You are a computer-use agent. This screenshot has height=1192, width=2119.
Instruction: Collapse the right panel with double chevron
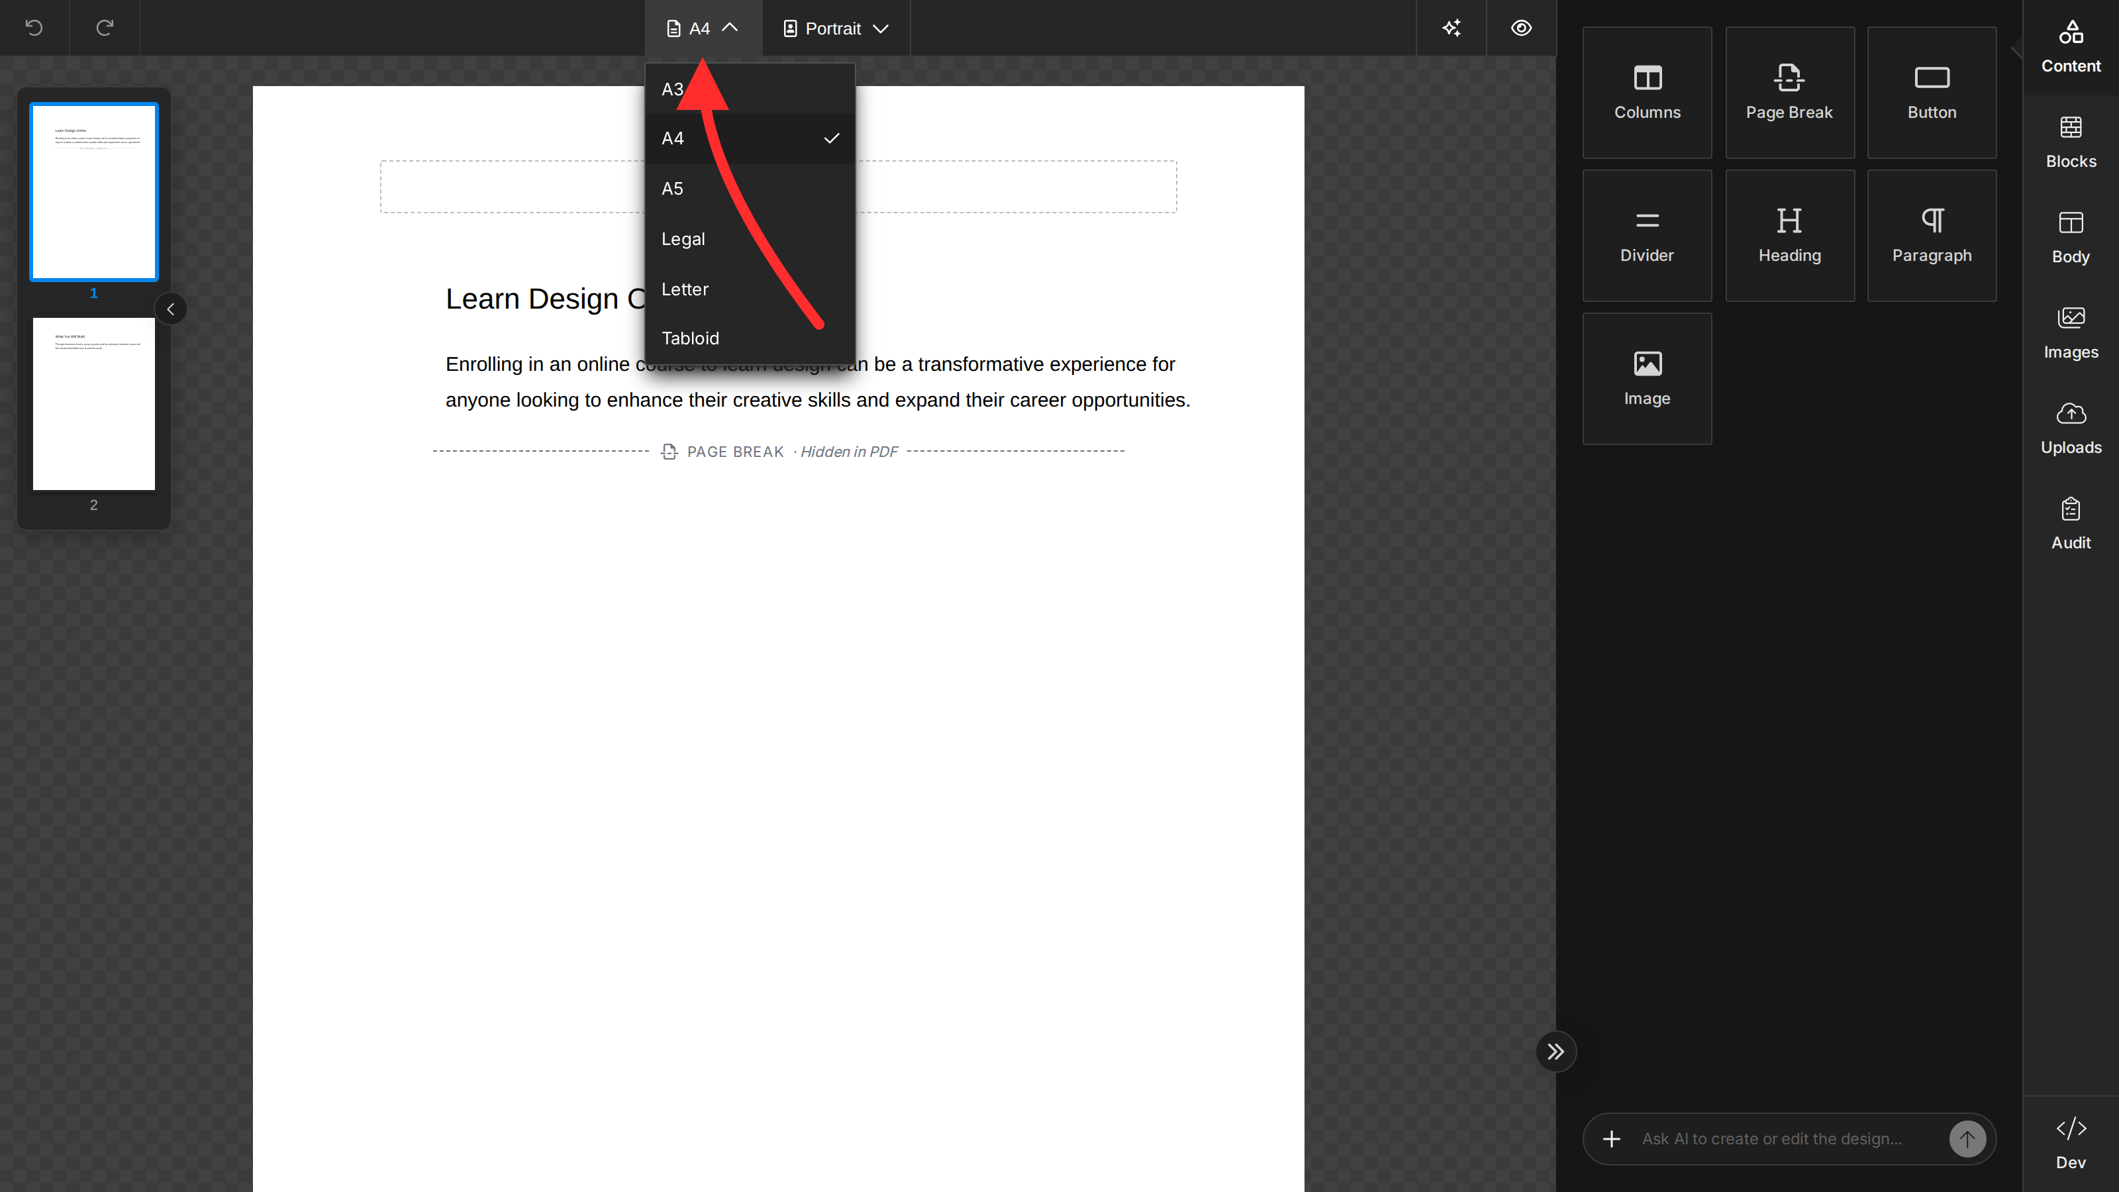(x=1555, y=1052)
